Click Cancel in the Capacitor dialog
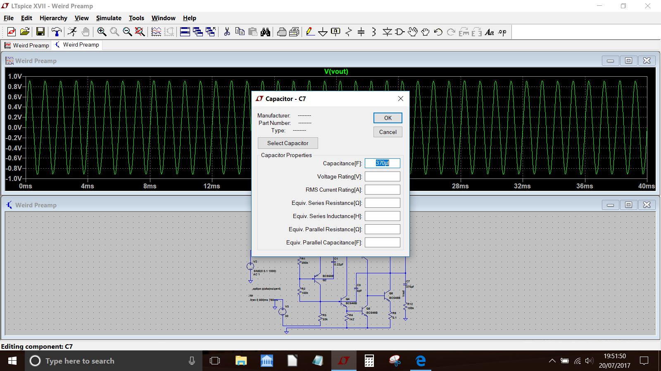661x371 pixels. click(x=388, y=132)
